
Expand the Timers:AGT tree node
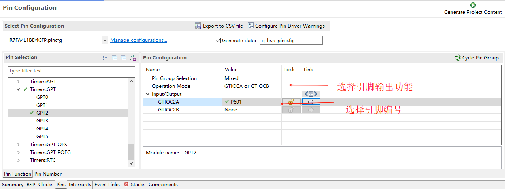18,82
